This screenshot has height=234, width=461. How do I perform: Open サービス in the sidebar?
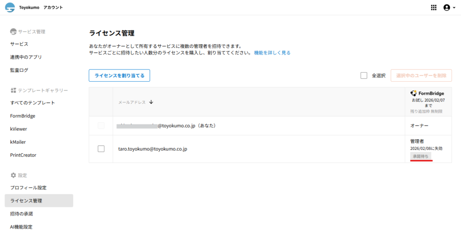(x=19, y=44)
